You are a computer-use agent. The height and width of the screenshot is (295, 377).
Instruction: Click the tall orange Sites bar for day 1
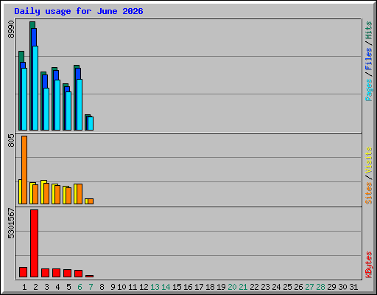tap(24, 170)
